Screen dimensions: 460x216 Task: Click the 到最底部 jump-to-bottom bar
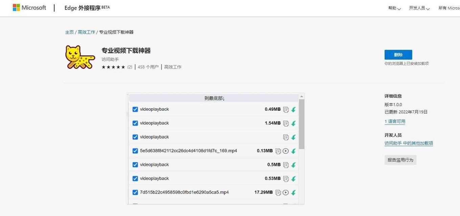tap(214, 98)
